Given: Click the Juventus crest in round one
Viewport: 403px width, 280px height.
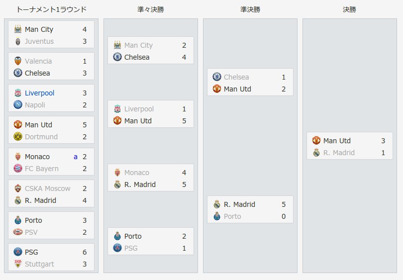Looking at the screenshot, I should pyautogui.click(x=18, y=41).
